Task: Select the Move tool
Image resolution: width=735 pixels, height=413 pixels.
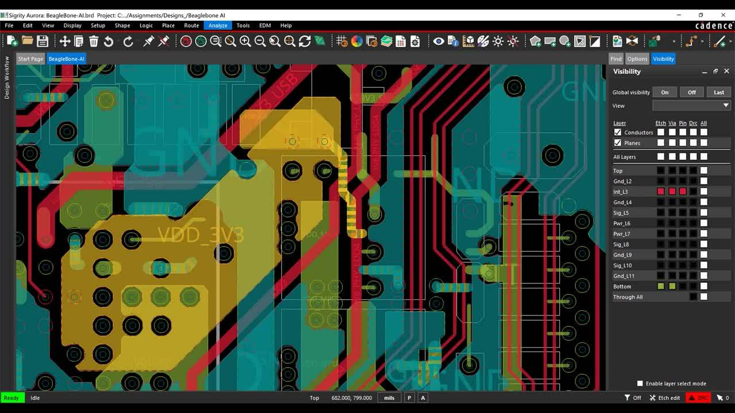Action: 64,41
